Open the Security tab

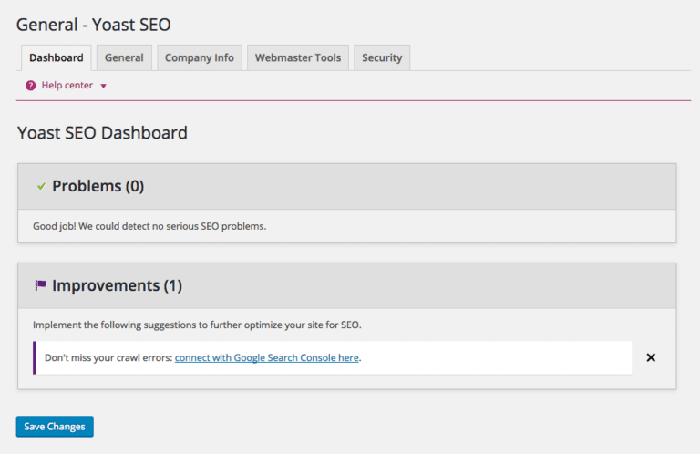click(382, 57)
